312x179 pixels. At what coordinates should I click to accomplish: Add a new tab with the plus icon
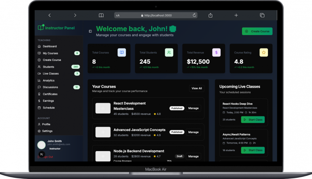point(236,15)
